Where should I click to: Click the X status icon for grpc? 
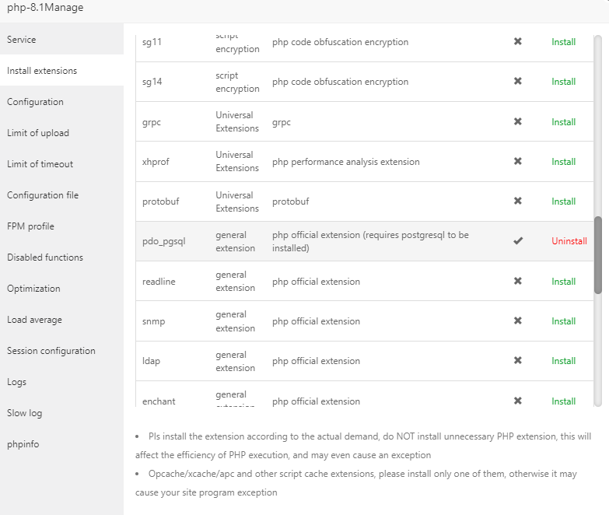pos(518,121)
